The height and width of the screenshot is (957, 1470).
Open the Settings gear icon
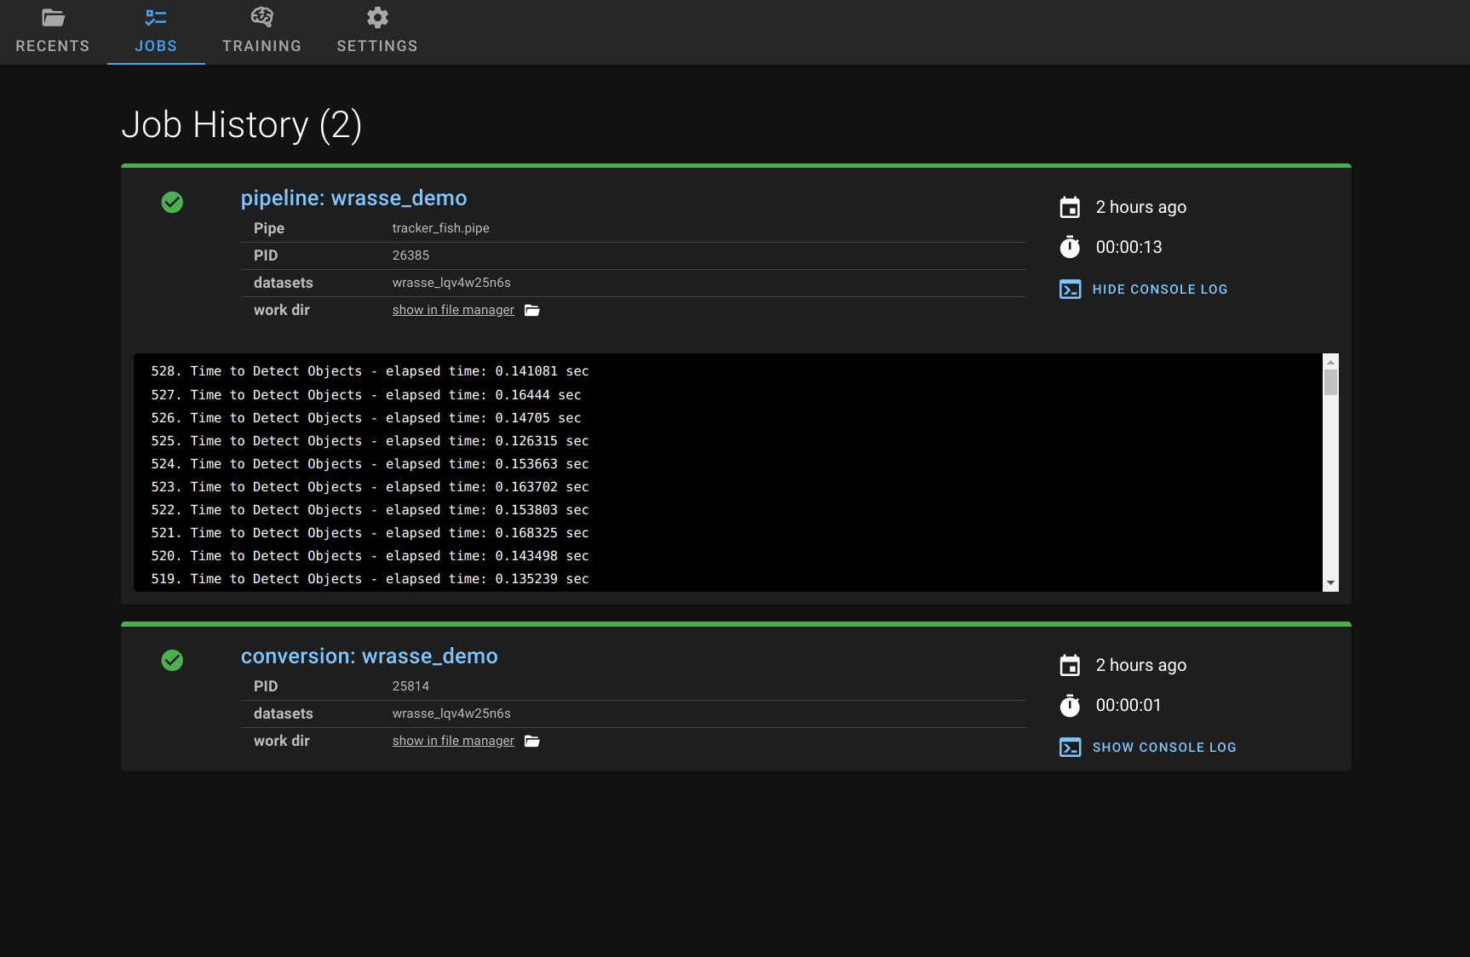pyautogui.click(x=377, y=17)
